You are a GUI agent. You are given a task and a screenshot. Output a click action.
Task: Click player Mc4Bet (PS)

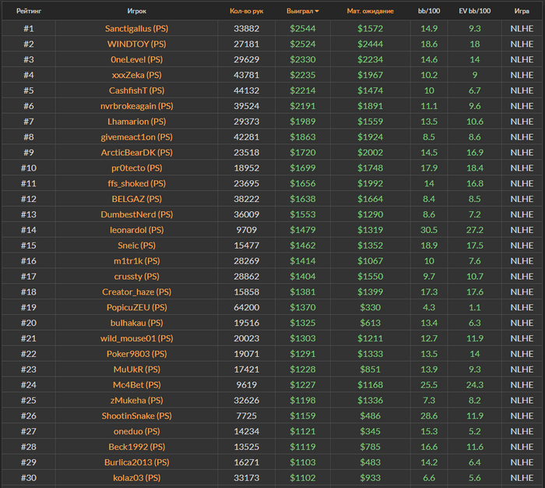[x=136, y=384]
